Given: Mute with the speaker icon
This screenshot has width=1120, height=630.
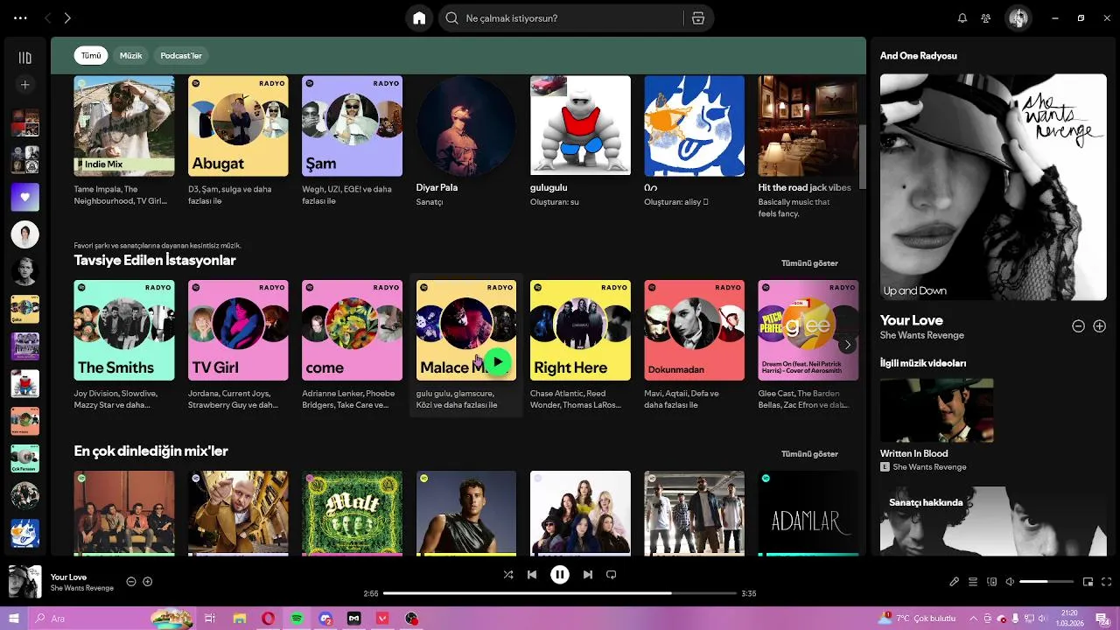Looking at the screenshot, I should coord(1010,582).
